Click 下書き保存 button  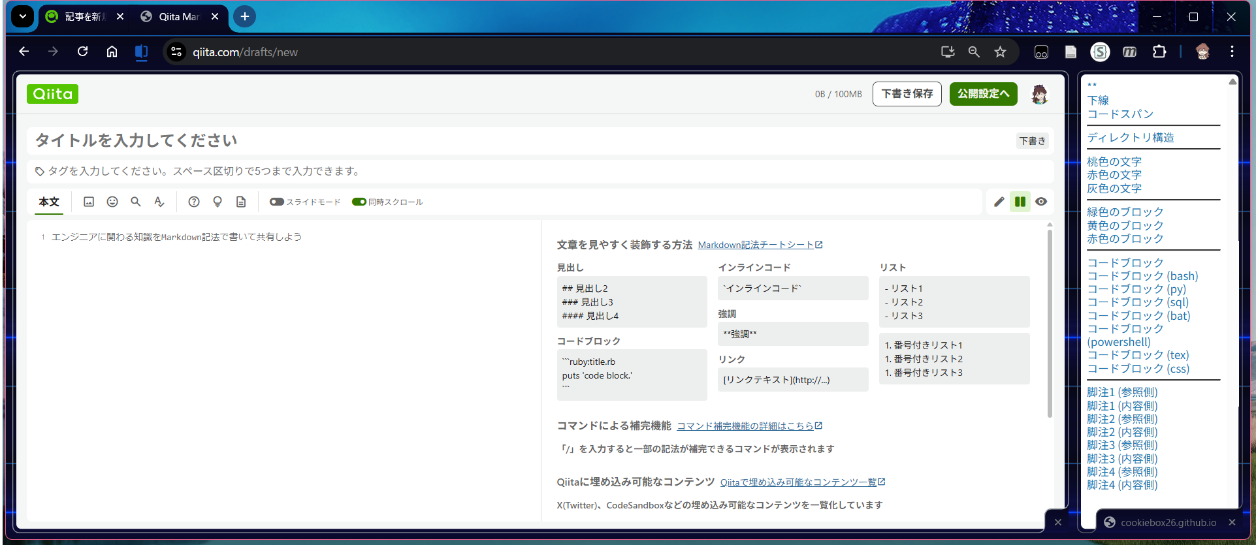click(907, 93)
